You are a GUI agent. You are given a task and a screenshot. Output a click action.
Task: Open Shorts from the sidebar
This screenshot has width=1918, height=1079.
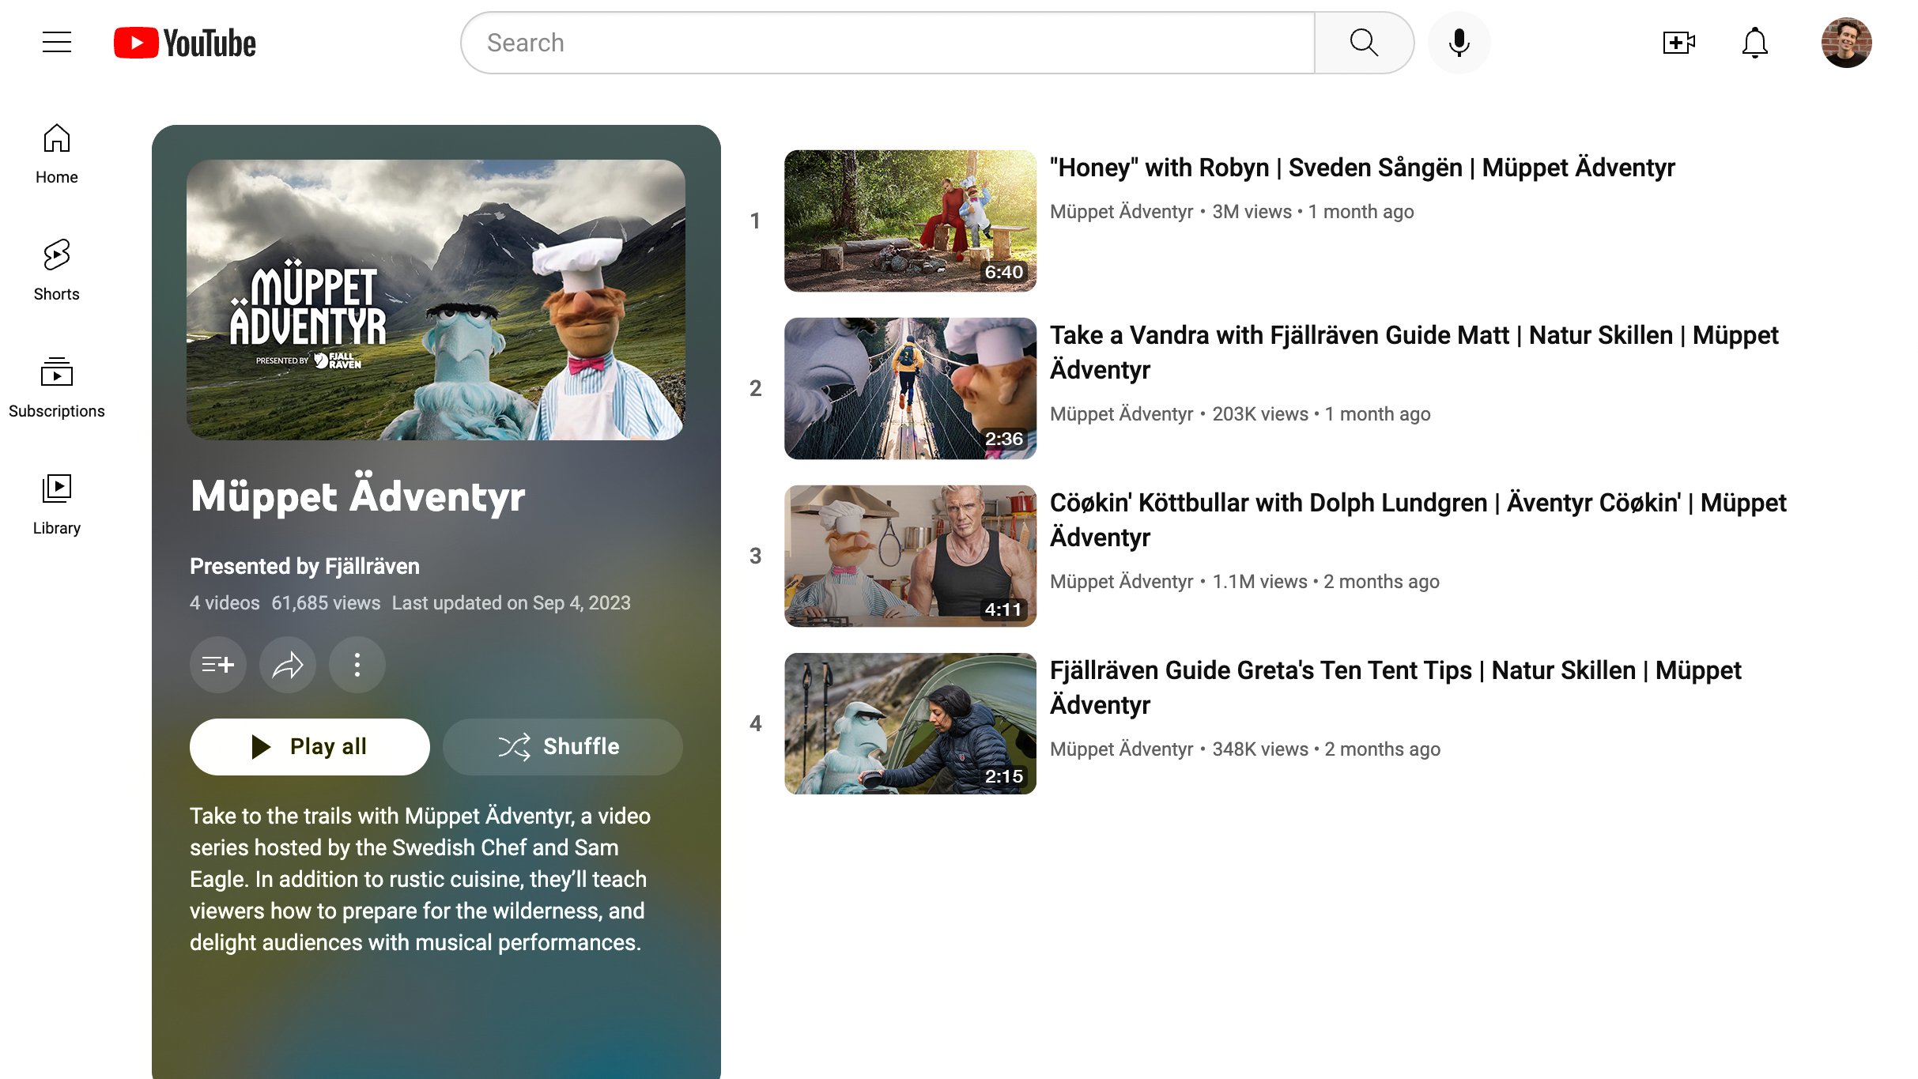[57, 271]
